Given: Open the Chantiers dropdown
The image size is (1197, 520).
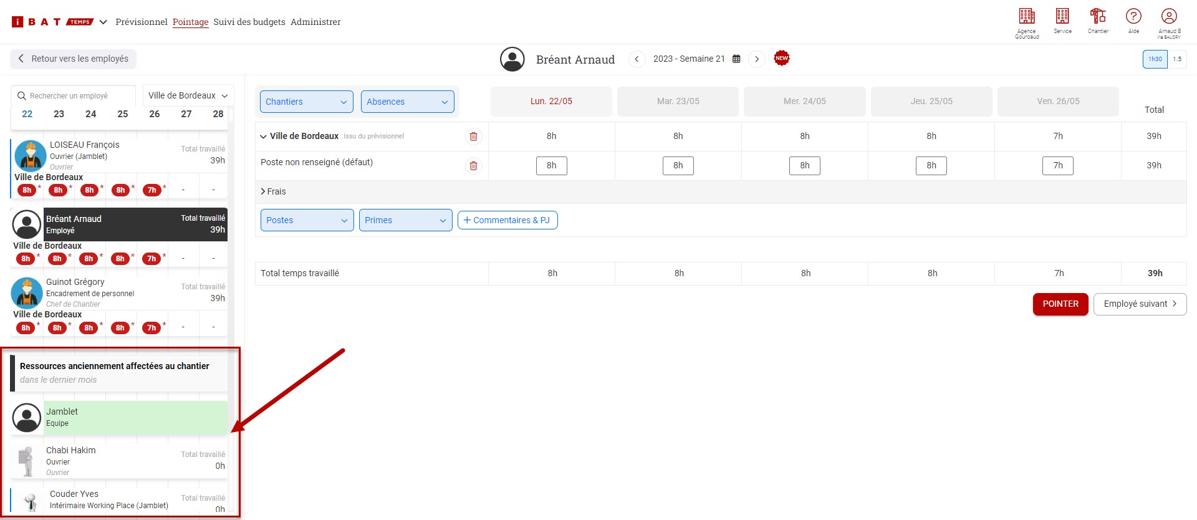Looking at the screenshot, I should pyautogui.click(x=306, y=102).
